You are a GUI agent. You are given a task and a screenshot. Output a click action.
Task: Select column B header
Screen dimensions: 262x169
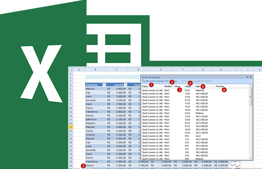pos(96,69)
